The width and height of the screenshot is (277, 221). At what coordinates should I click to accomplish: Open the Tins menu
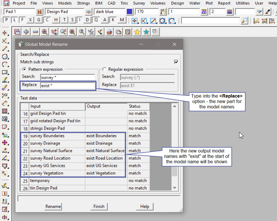coord(124,3)
